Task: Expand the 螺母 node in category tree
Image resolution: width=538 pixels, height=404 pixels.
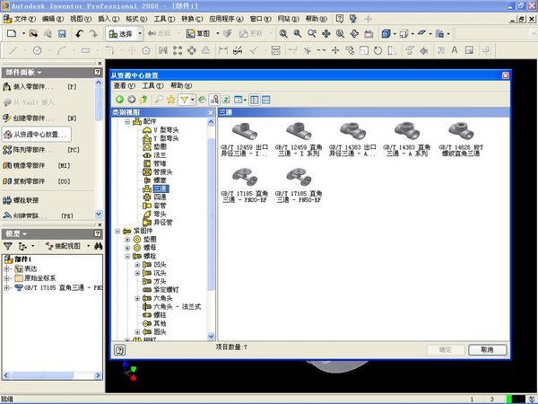Action: tap(127, 248)
